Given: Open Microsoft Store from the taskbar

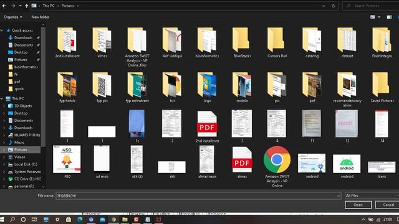Looking at the screenshot, I should (x=68, y=220).
